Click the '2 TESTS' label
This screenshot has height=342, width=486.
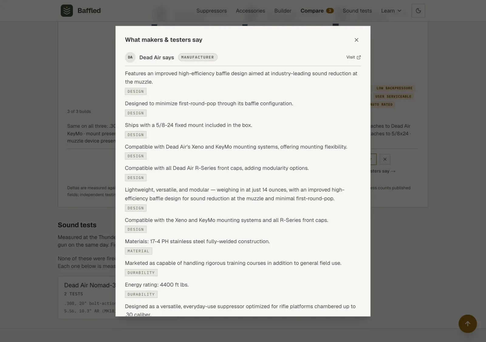74,294
